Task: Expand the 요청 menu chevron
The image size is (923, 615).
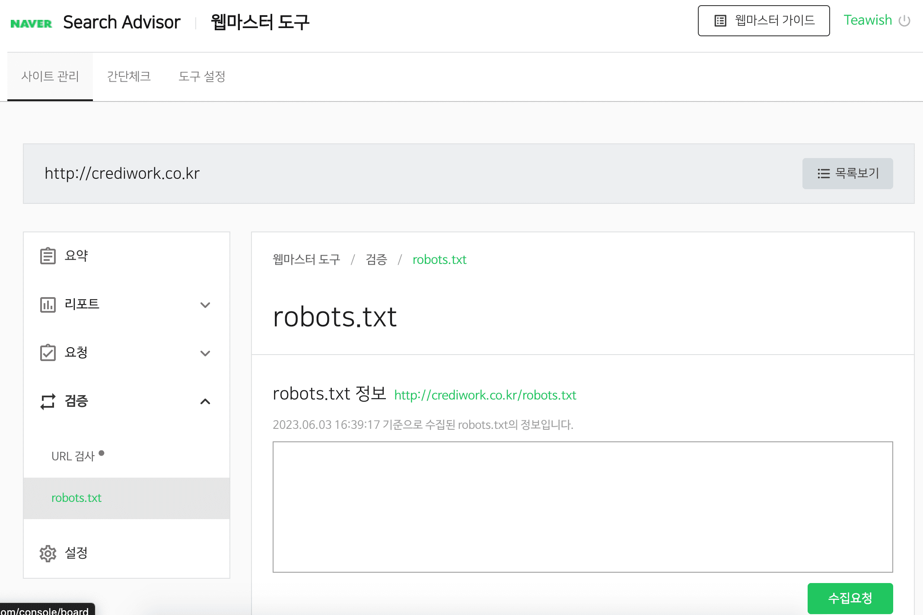Action: click(x=205, y=353)
